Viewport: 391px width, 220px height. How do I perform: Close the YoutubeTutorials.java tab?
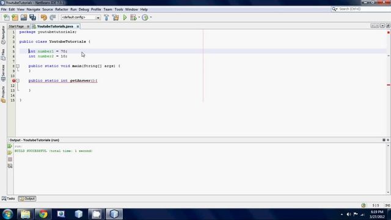tap(78, 26)
